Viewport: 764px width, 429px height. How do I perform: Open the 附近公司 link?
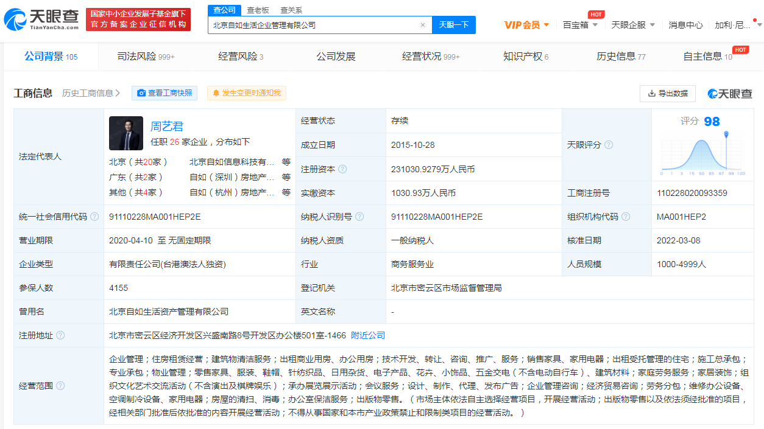point(368,335)
